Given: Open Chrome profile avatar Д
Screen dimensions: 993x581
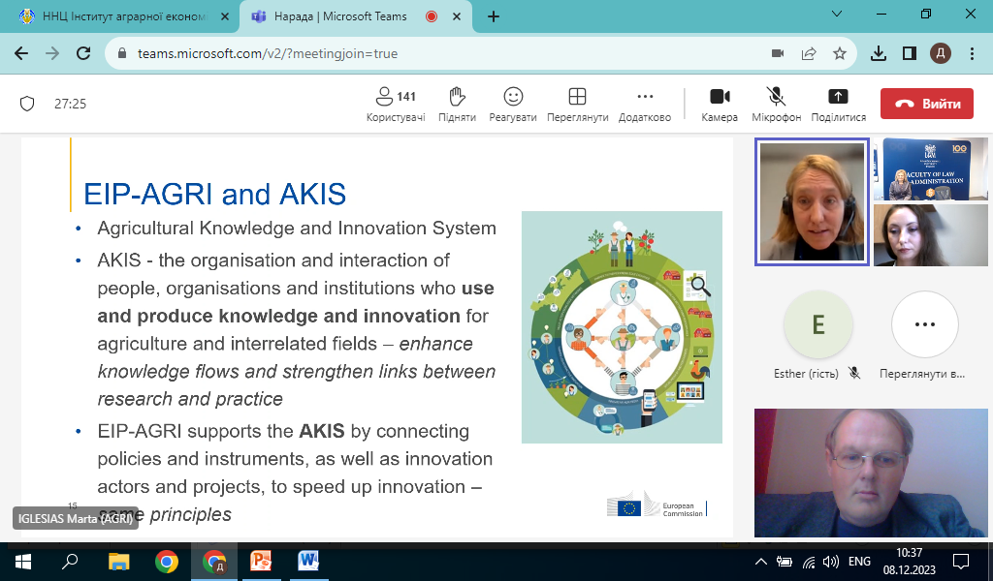Looking at the screenshot, I should 941,53.
